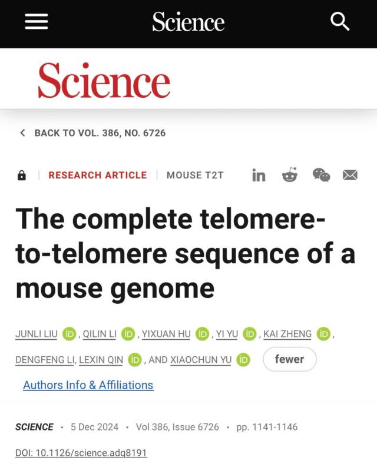Click the black padlock access icon
377x467 pixels.
pos(22,175)
